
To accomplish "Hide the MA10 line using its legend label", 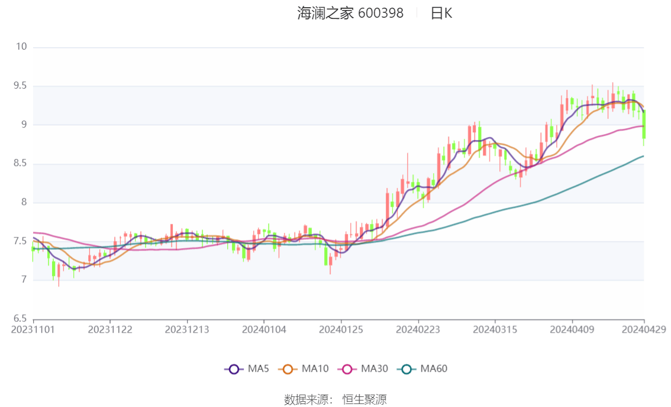I will point(315,369).
